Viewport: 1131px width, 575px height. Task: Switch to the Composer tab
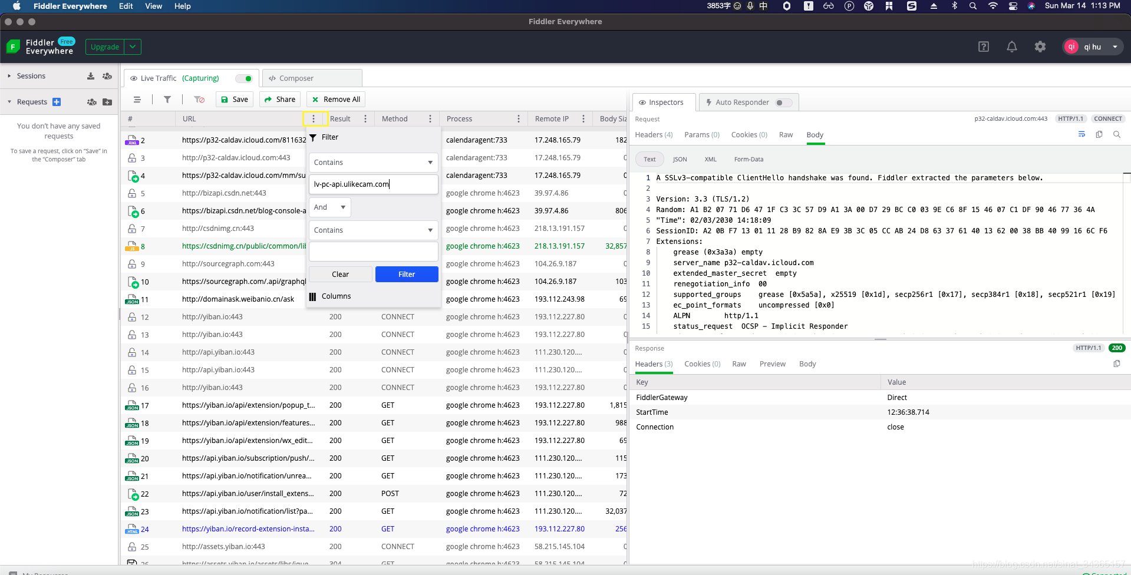click(x=312, y=78)
